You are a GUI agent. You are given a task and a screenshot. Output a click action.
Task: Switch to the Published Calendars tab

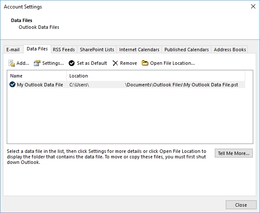[x=186, y=50]
